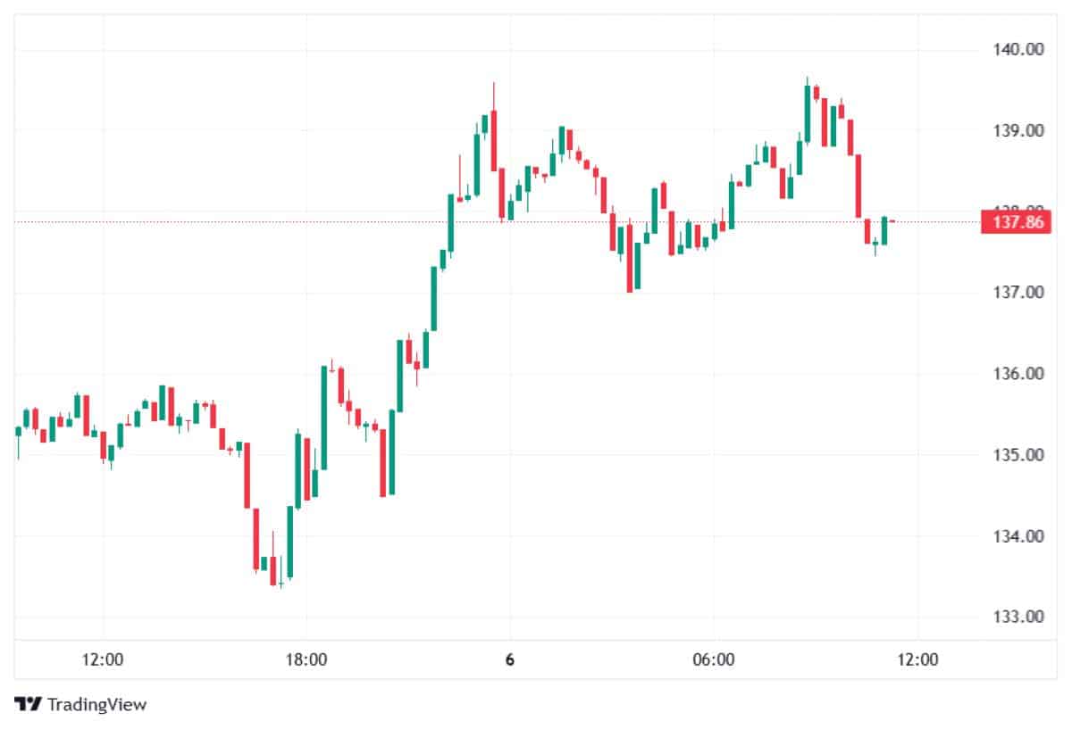Image resolution: width=1072 pixels, height=729 pixels.
Task: Select the 06:00 time axis label
Action: tap(714, 660)
